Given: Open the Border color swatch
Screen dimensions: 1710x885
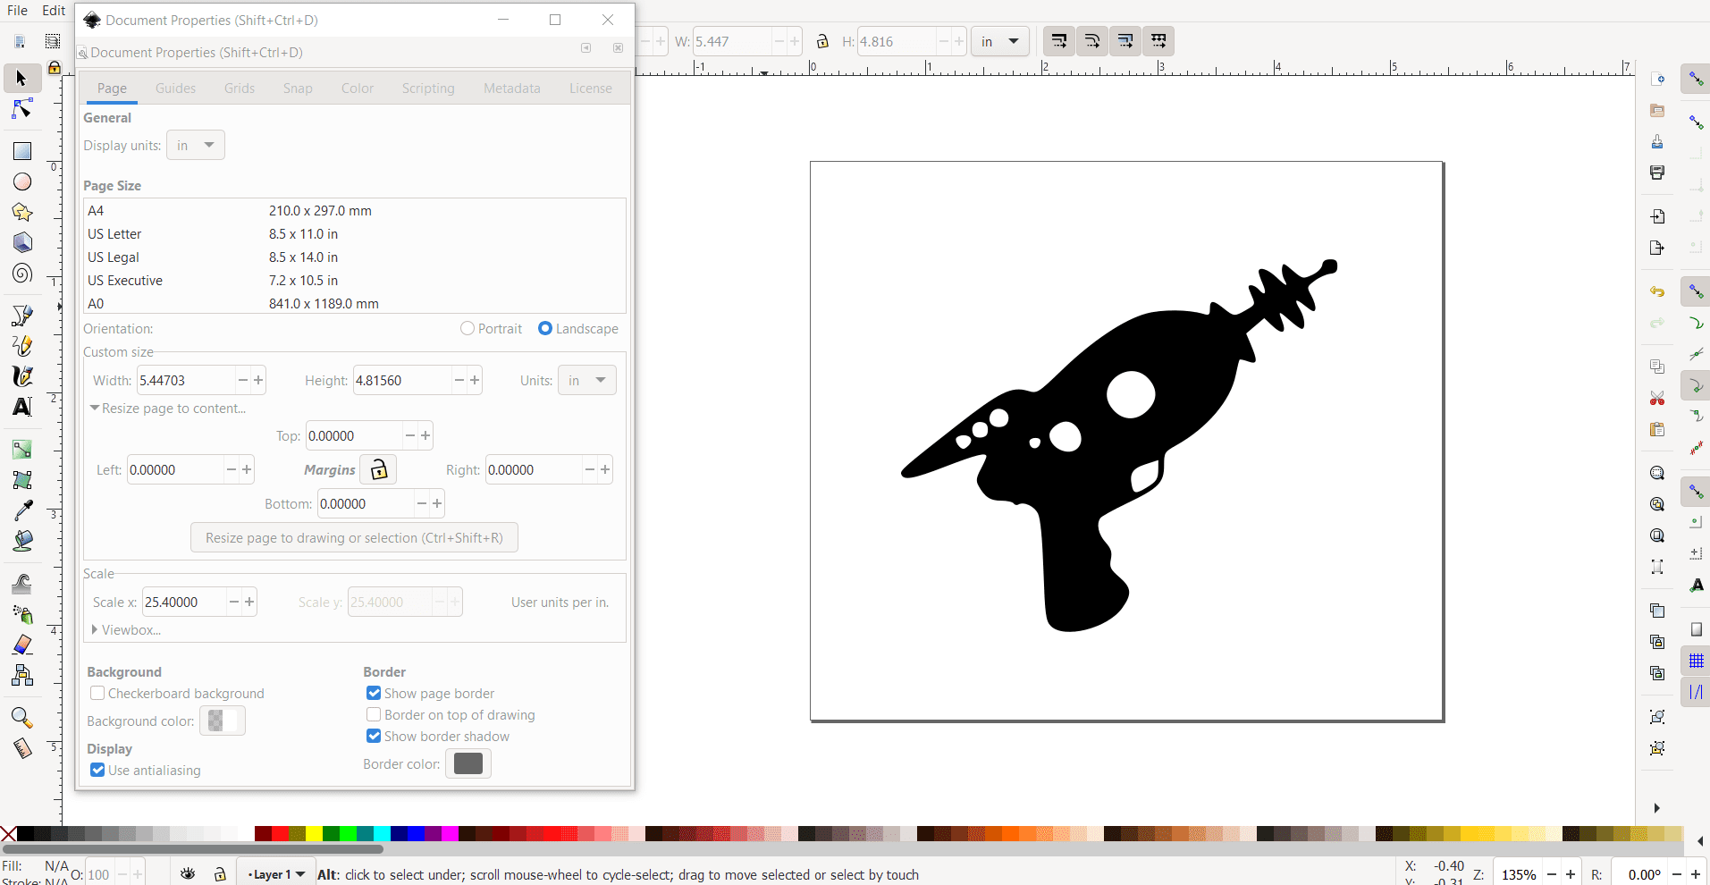Looking at the screenshot, I should (x=468, y=763).
